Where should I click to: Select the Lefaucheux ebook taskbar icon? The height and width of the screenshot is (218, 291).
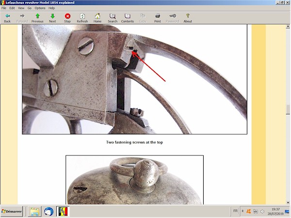click(x=63, y=211)
